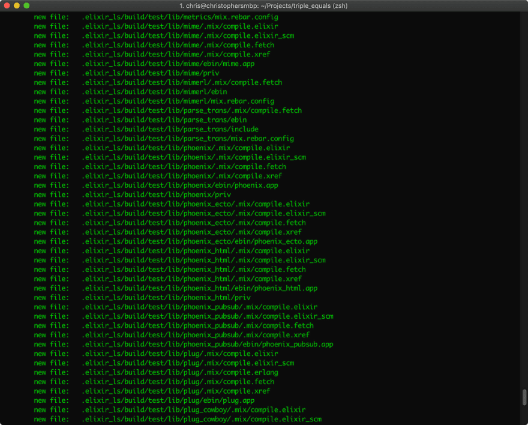Click the mimerl/mix.rebar.config line
528x425 pixels.
[154, 101]
